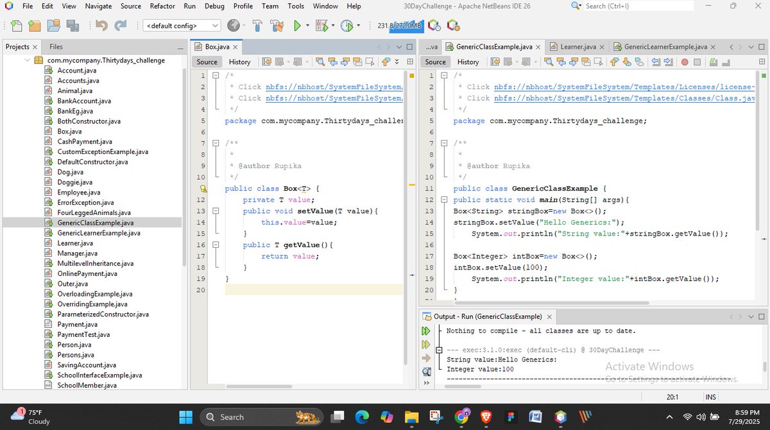The image size is (770, 430).
Task: Switch to the Files tab
Action: 56,47
